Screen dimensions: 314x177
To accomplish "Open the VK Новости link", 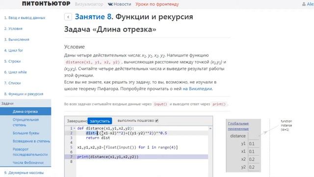I will pos(119,4).
